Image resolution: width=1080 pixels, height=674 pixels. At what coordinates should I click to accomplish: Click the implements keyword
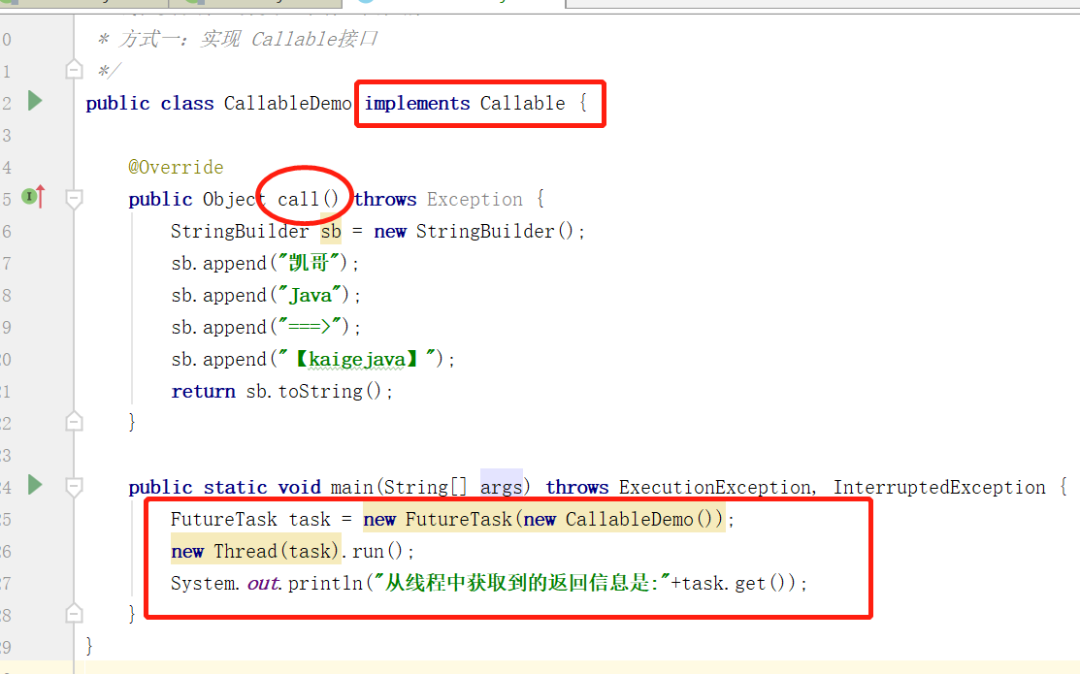click(x=417, y=103)
